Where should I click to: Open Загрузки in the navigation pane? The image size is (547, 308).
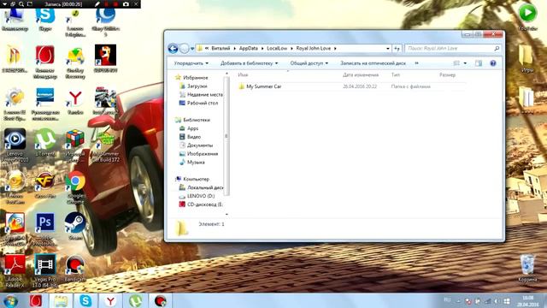click(197, 86)
